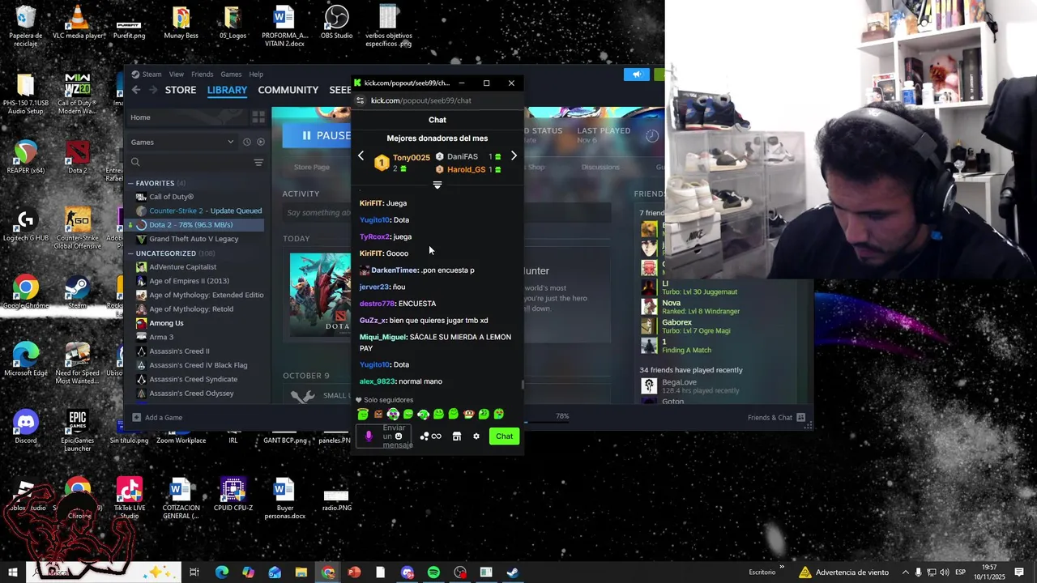Open Help menu in Steam
Screen dimensions: 1037x583
(256, 74)
